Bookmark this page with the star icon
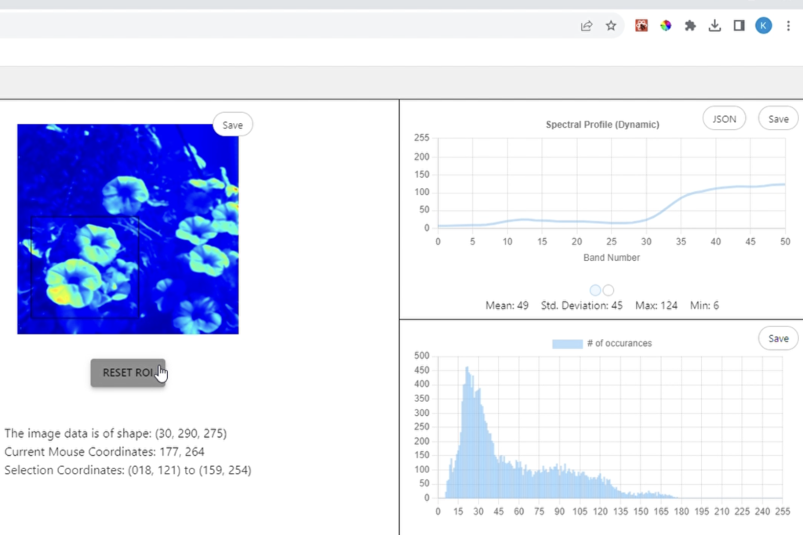The width and height of the screenshot is (803, 535). [x=611, y=26]
